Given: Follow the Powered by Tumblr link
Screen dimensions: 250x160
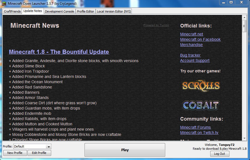Looking at the screenshot, I should [x=156, y=25].
